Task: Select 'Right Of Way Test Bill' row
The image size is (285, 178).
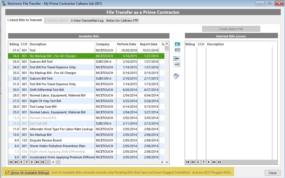Action: click(86, 101)
